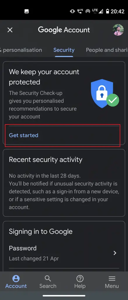Viewport: 128px width, 300px height.
Task: Tap the home gesture bar
Action: 64,296
